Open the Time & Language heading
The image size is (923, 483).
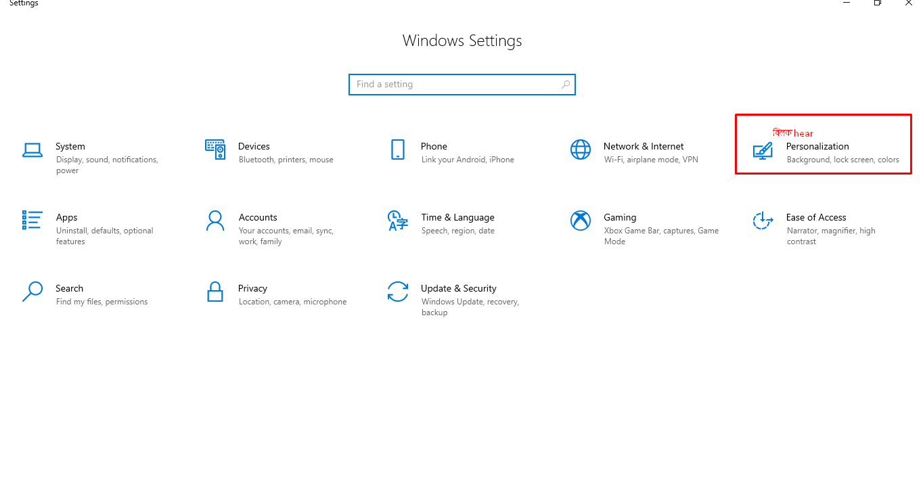pyautogui.click(x=457, y=217)
